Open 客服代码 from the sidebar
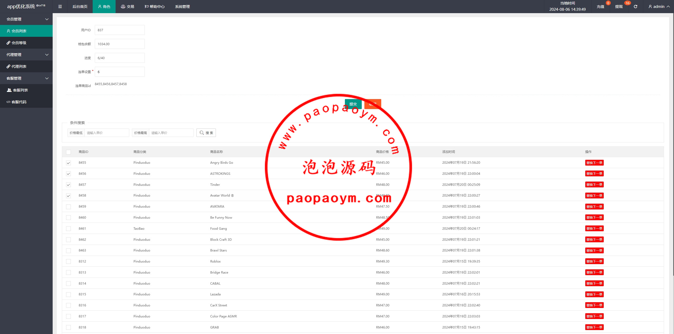674x334 pixels. [19, 102]
